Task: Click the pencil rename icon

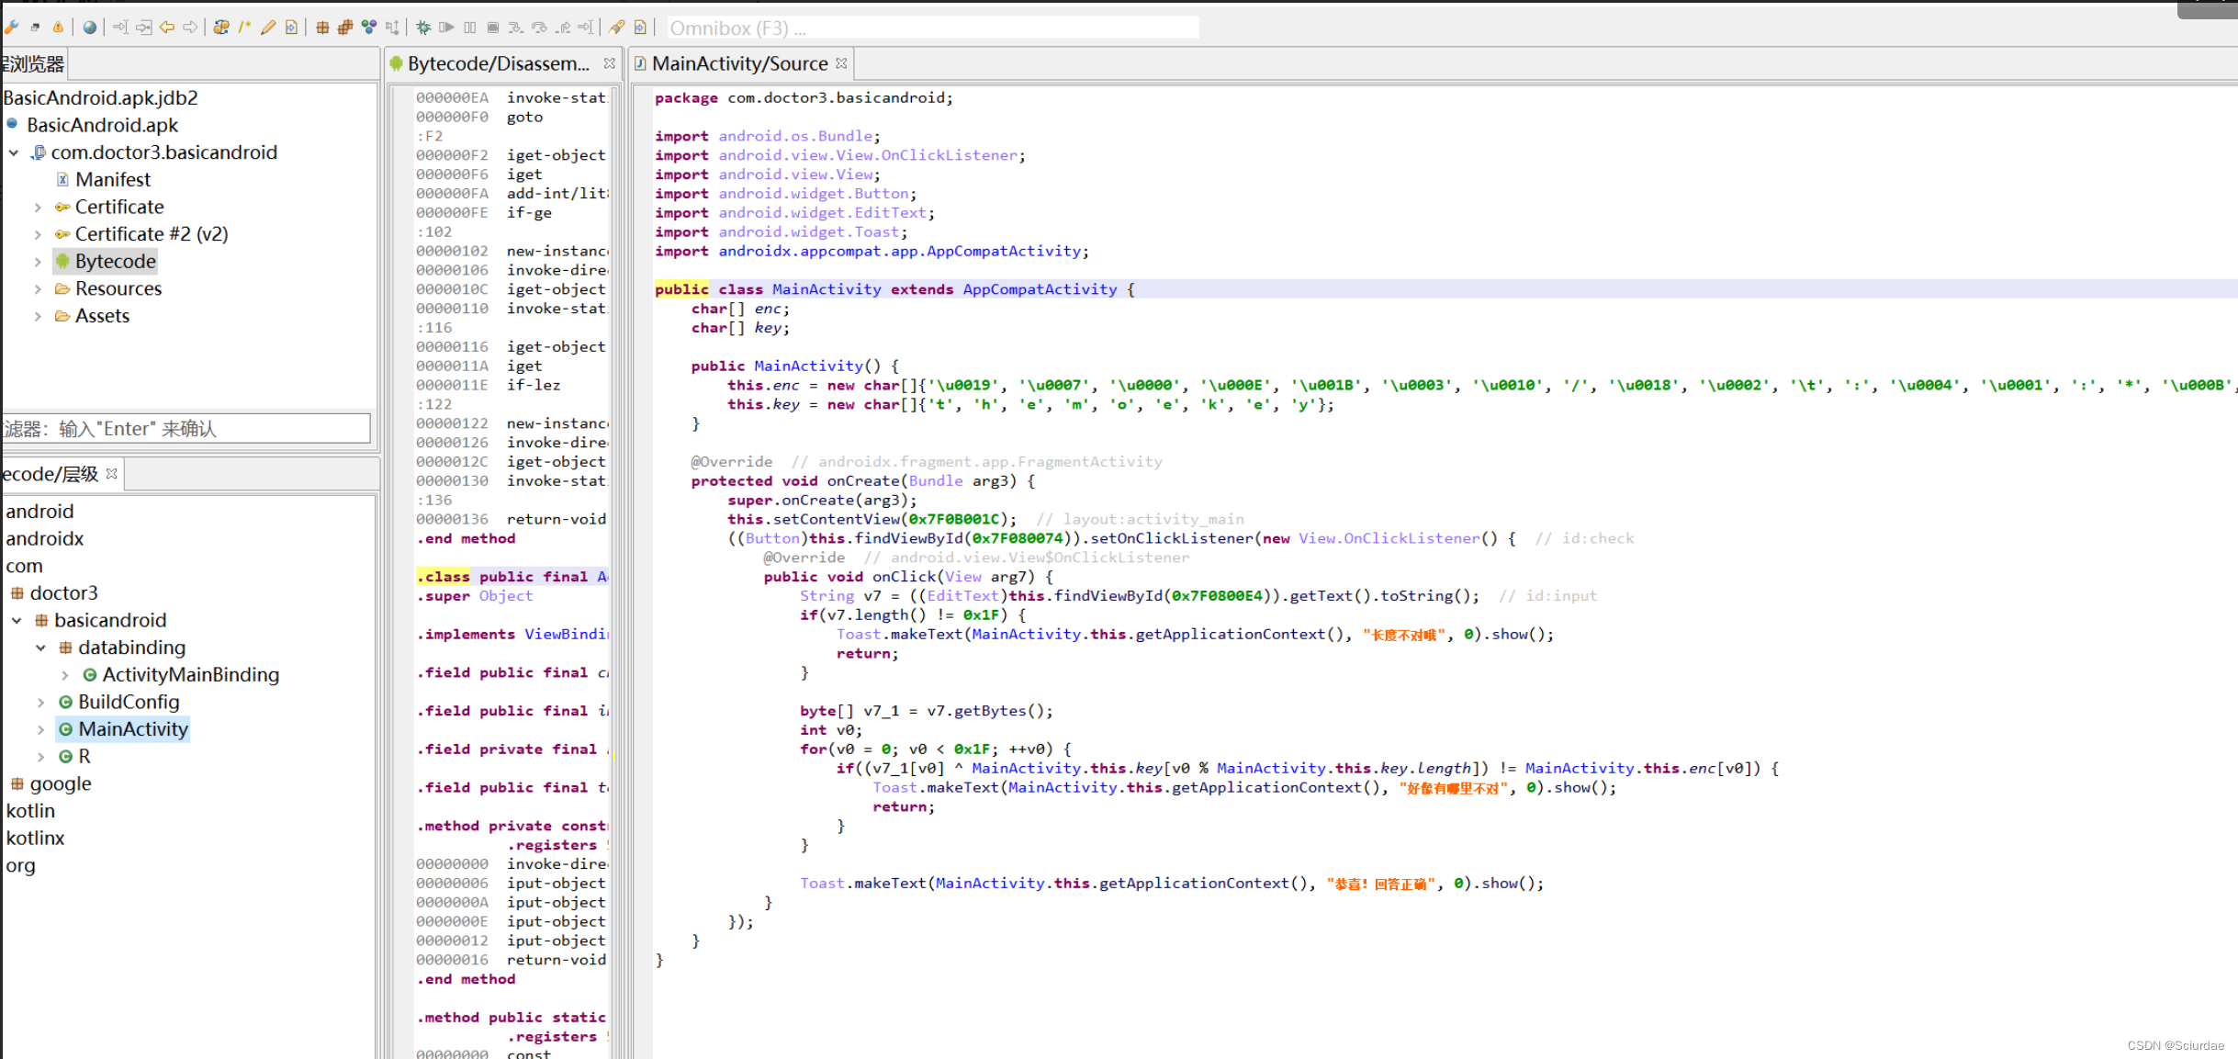Action: [268, 28]
